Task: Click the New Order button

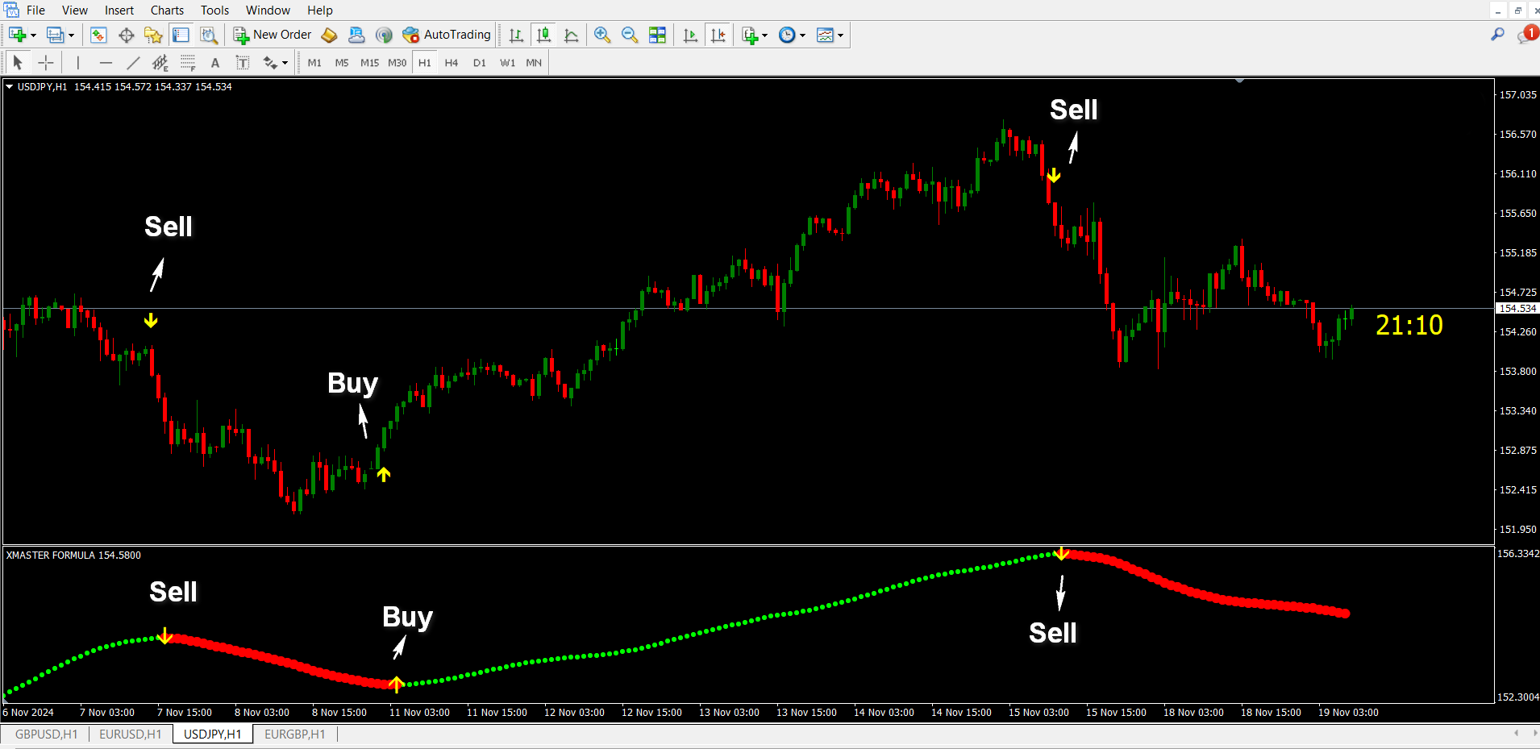Action: (x=273, y=35)
